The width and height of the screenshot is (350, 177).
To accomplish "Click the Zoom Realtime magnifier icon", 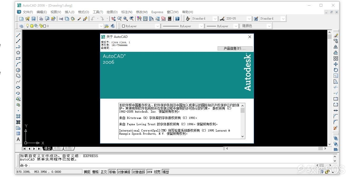I will (x=119, y=19).
